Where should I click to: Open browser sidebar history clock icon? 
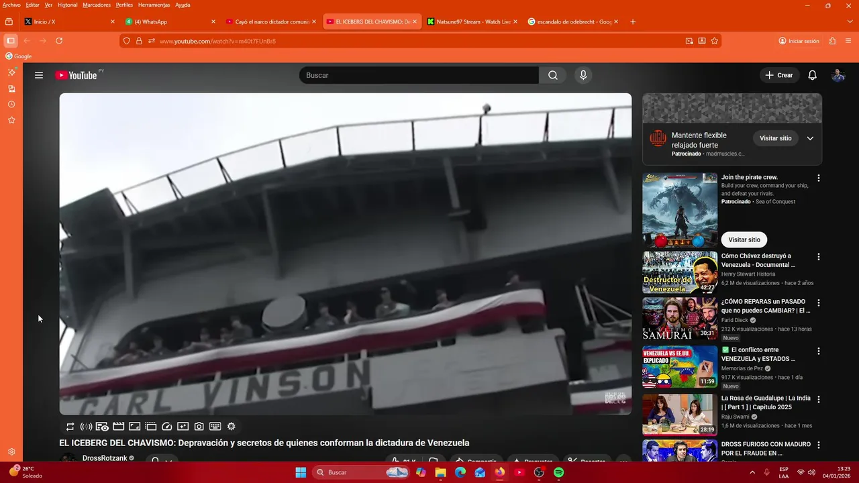point(11,105)
